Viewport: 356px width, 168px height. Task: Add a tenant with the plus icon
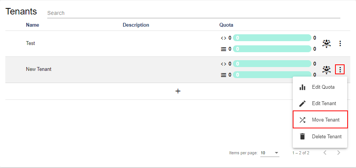tap(178, 91)
